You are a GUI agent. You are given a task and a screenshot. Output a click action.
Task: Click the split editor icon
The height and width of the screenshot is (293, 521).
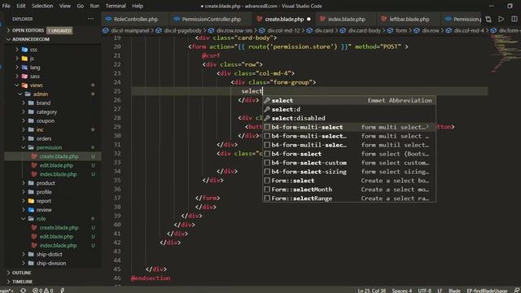tap(514, 20)
